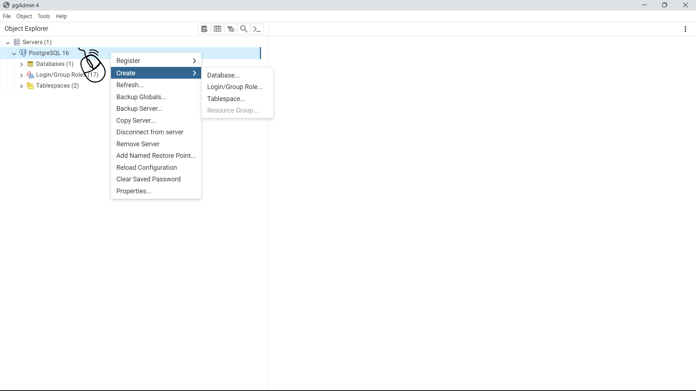Select Create in the context menu
696x391 pixels.
[x=156, y=73]
